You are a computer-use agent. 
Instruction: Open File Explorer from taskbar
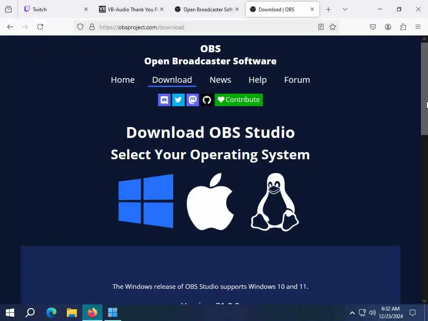pos(72,313)
